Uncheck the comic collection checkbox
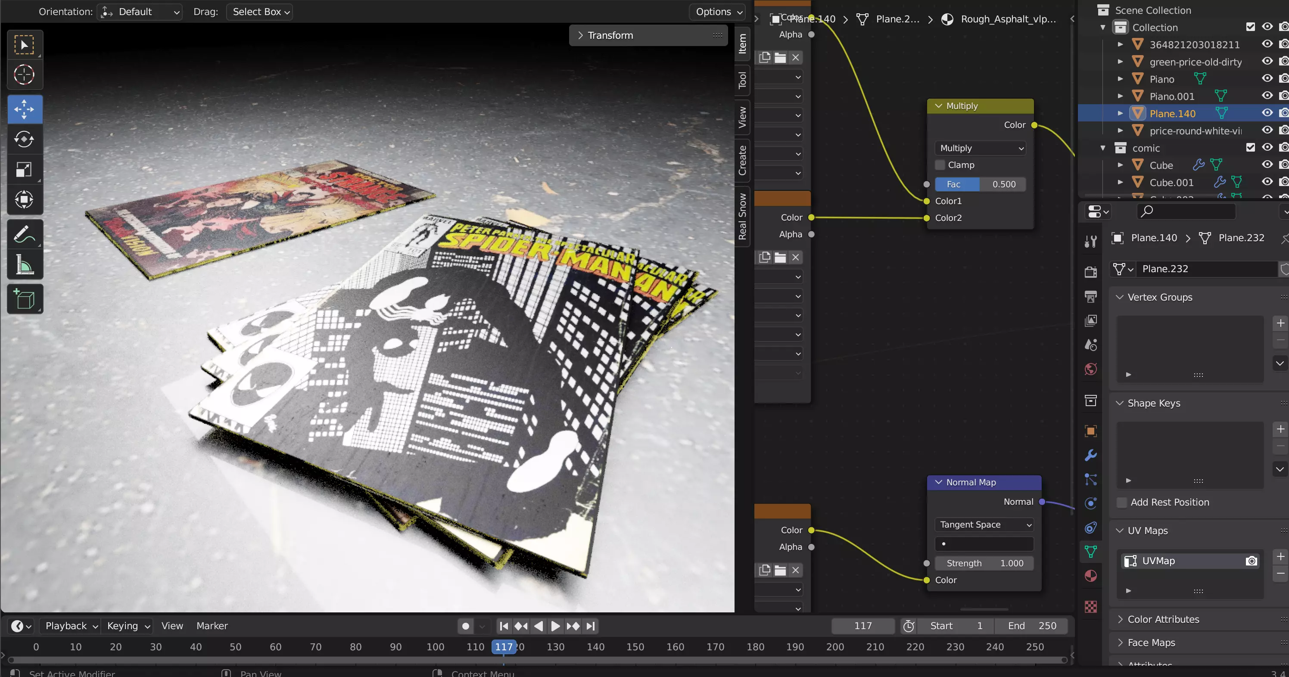1289x677 pixels. tap(1251, 148)
